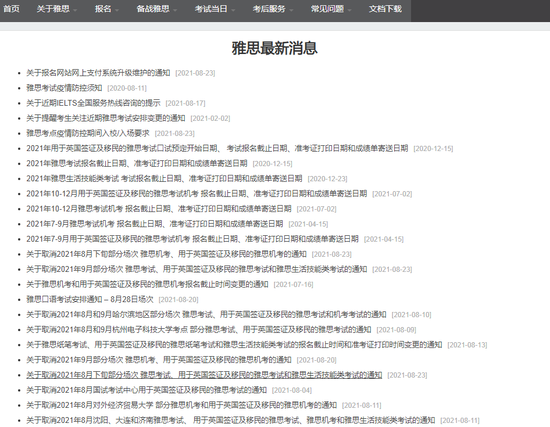Open the 报名 menu
Viewport: 550px width, 427px height.
[103, 9]
